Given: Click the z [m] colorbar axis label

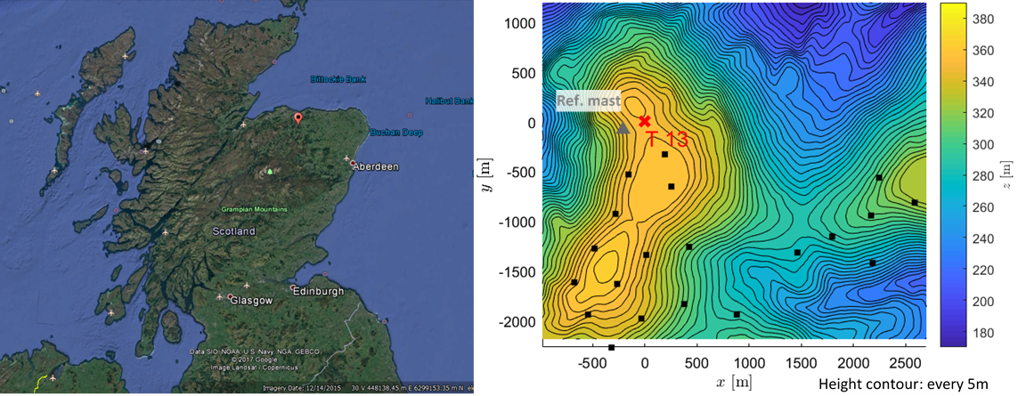Looking at the screenshot, I should click(1007, 174).
